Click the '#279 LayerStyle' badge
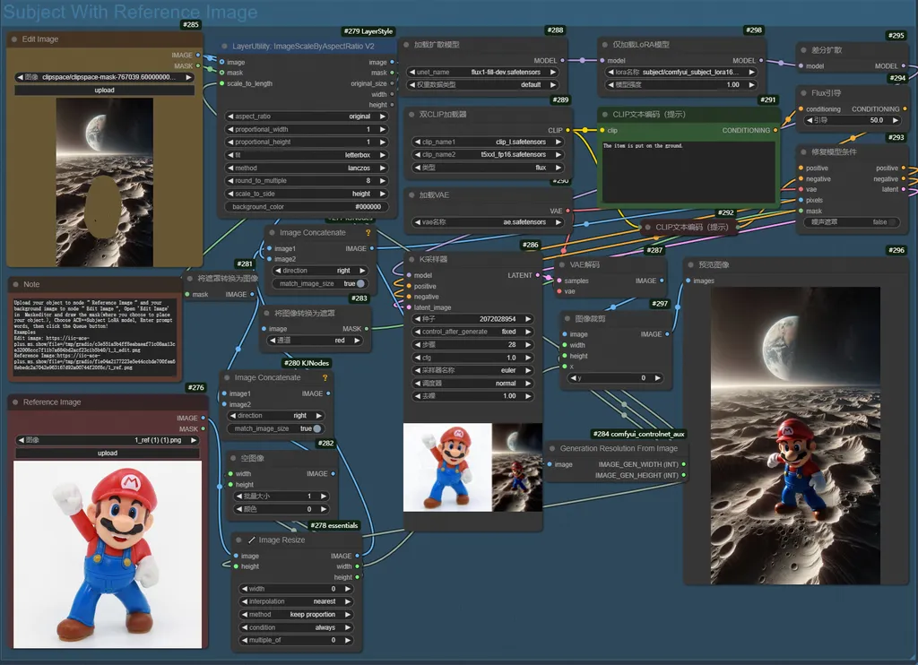Viewport: 918px width, 665px height. [x=368, y=31]
